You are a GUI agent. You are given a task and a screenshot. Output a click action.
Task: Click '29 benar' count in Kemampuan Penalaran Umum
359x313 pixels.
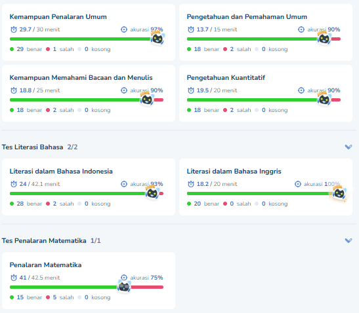point(30,49)
